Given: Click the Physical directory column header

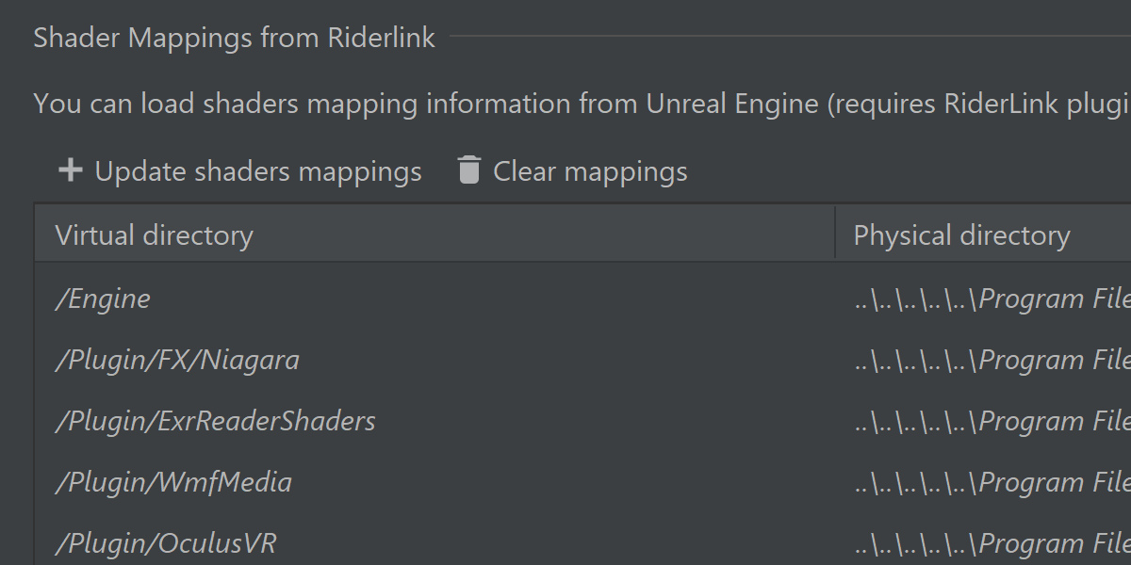Looking at the screenshot, I should tap(961, 234).
